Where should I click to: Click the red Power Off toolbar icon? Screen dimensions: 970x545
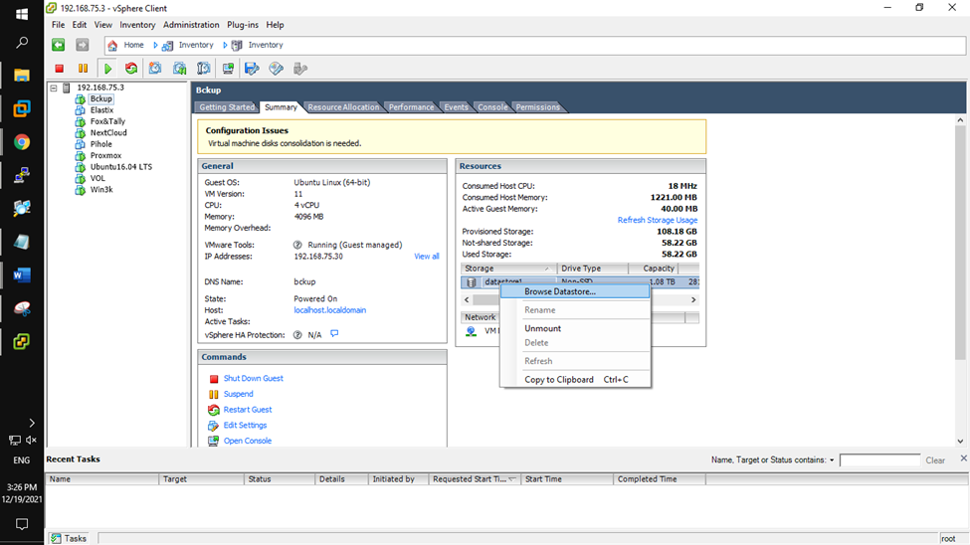(60, 69)
